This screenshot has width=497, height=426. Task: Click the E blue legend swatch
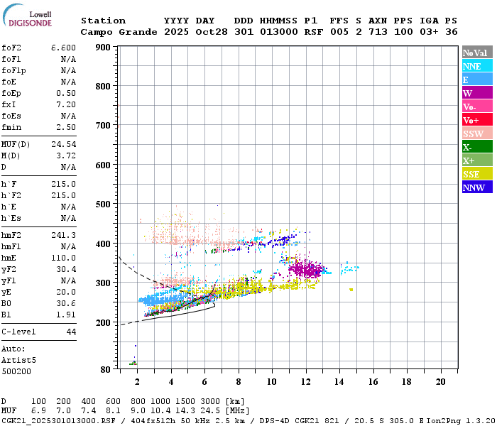click(x=477, y=80)
